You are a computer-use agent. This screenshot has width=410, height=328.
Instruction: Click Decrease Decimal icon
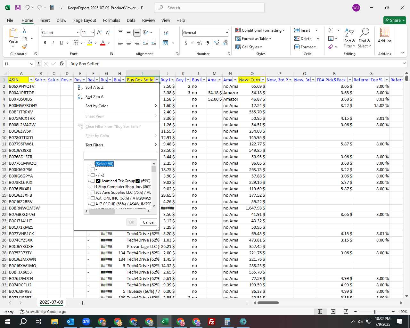(x=225, y=43)
